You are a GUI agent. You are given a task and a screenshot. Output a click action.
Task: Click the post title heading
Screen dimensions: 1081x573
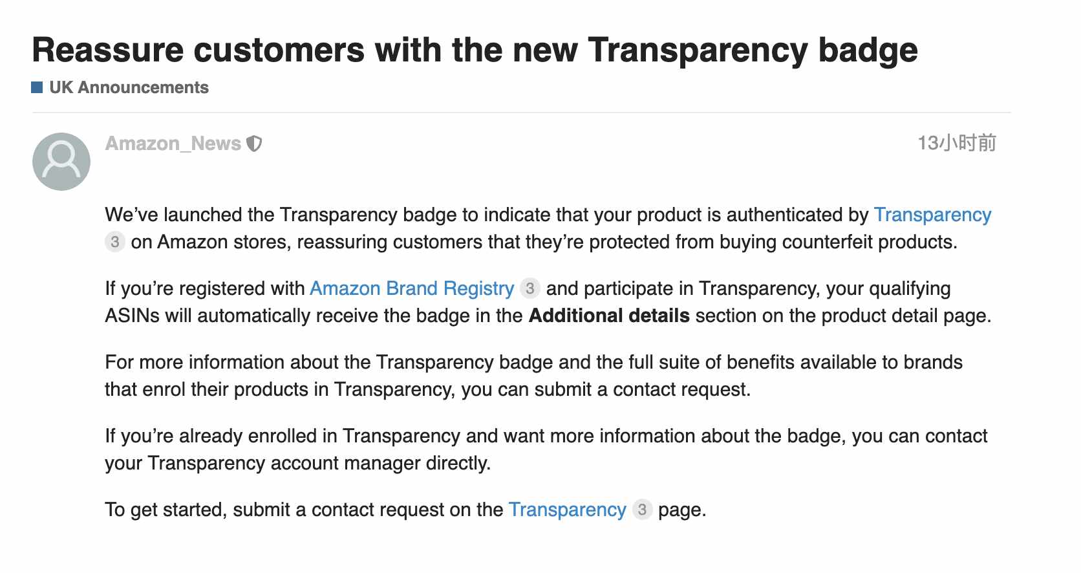[x=475, y=50]
